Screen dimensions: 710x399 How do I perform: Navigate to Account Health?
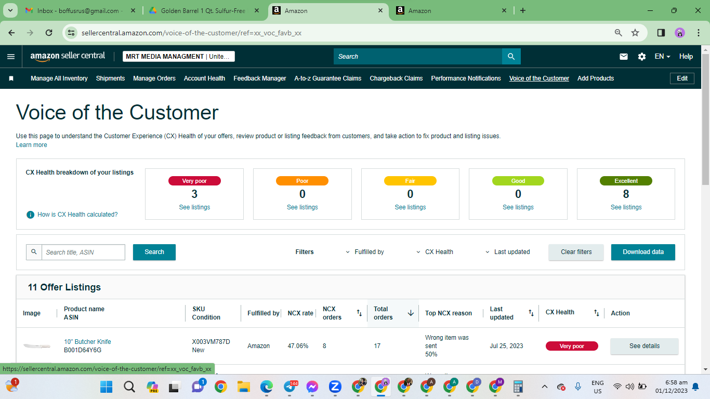204,78
